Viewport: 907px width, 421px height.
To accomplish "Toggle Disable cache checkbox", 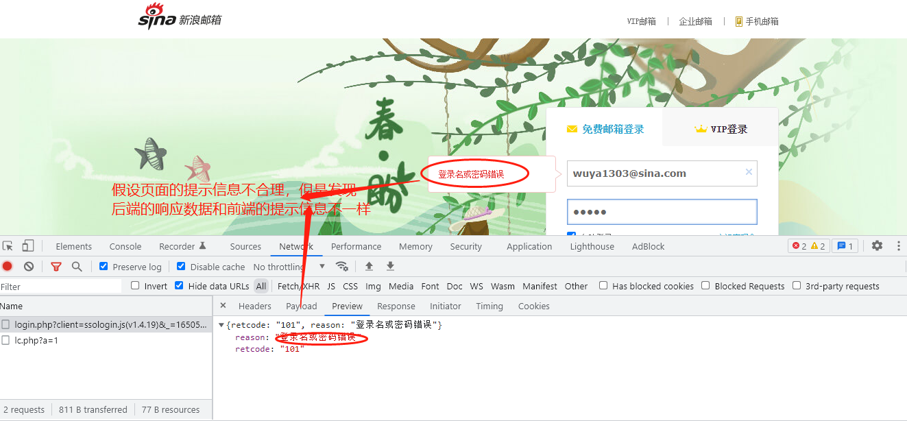I will tap(181, 266).
